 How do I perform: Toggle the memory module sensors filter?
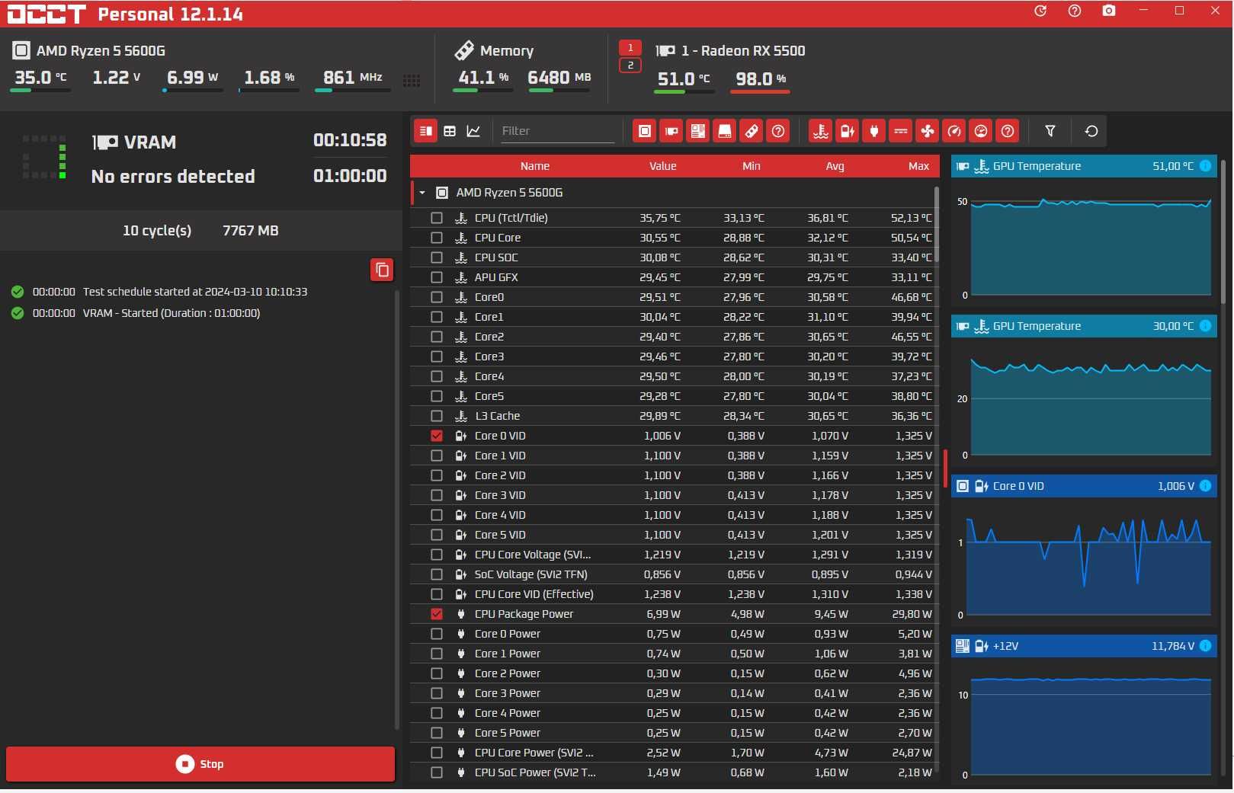point(752,131)
